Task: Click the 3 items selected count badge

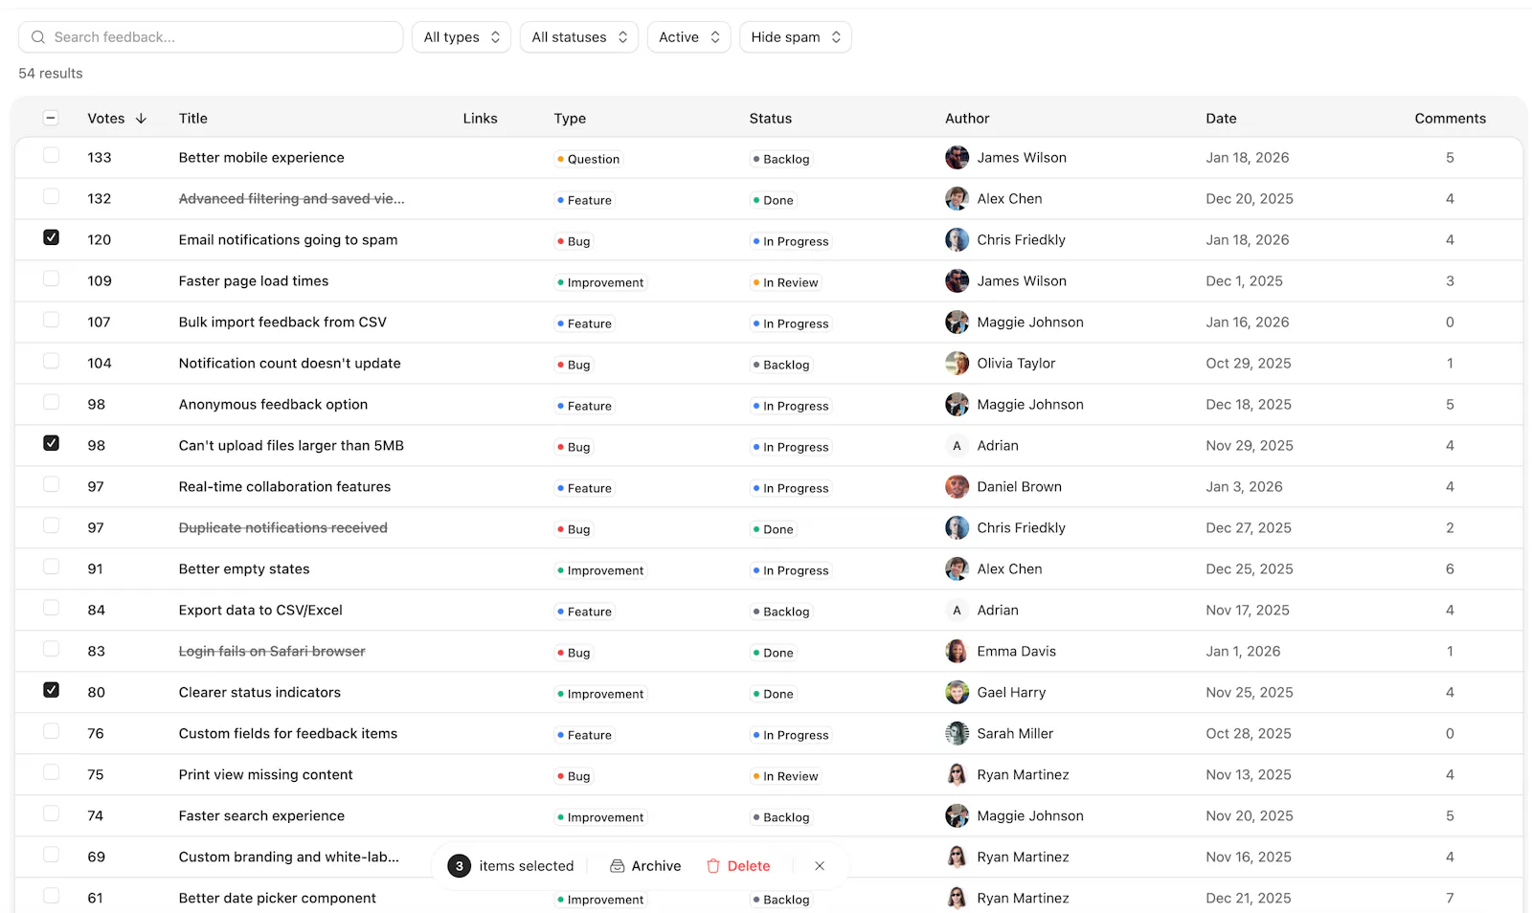Action: click(x=460, y=866)
